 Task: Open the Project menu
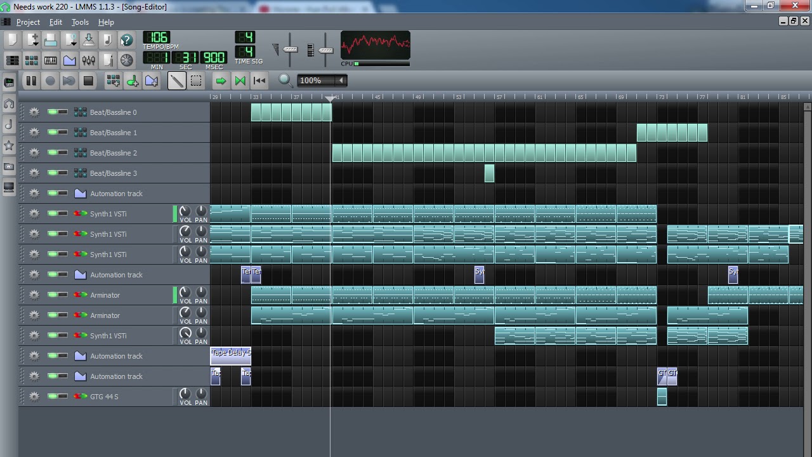pos(28,22)
